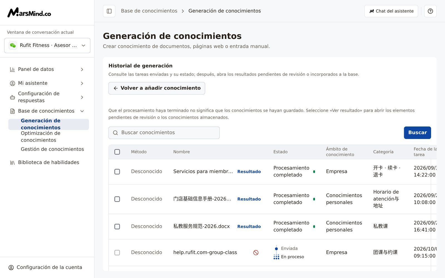Click the WeChat icon in conversation selector
The image size is (445, 278).
pyautogui.click(x=13, y=45)
